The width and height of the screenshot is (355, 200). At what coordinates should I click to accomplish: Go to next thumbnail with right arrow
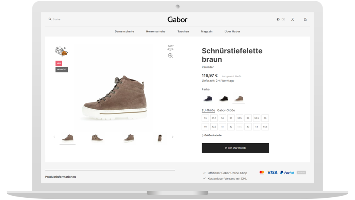pyautogui.click(x=172, y=137)
